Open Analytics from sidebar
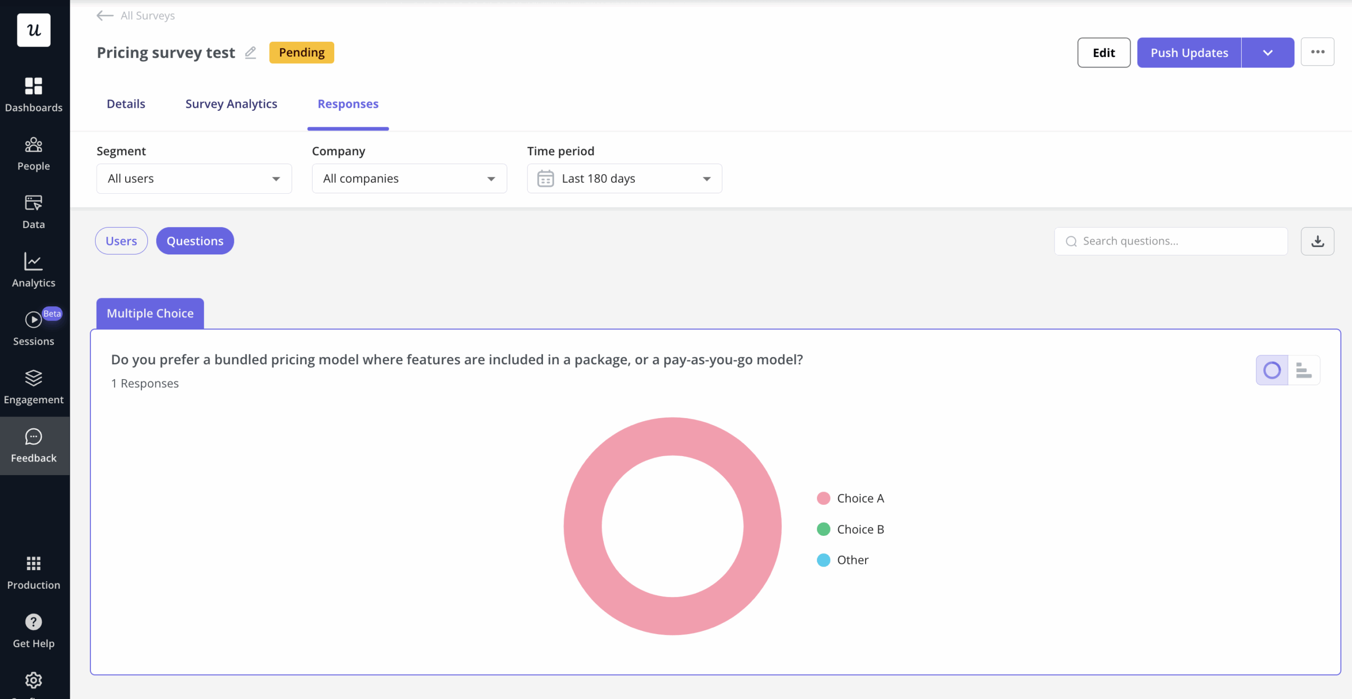Viewport: 1352px width, 699px height. [34, 270]
